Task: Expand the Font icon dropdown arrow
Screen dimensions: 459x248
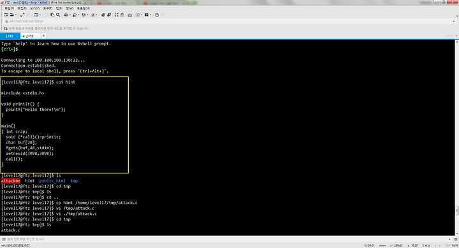Action: pos(97,15)
